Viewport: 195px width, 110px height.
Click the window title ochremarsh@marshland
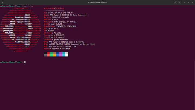[97, 2]
